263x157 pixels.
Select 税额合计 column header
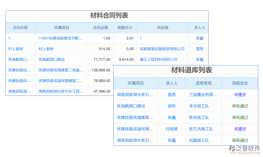[x=125, y=28]
